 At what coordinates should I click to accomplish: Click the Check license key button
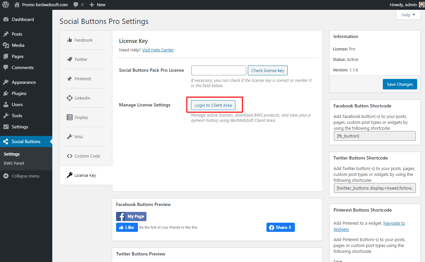[x=268, y=70]
